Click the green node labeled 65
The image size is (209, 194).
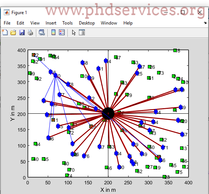coord(171,165)
